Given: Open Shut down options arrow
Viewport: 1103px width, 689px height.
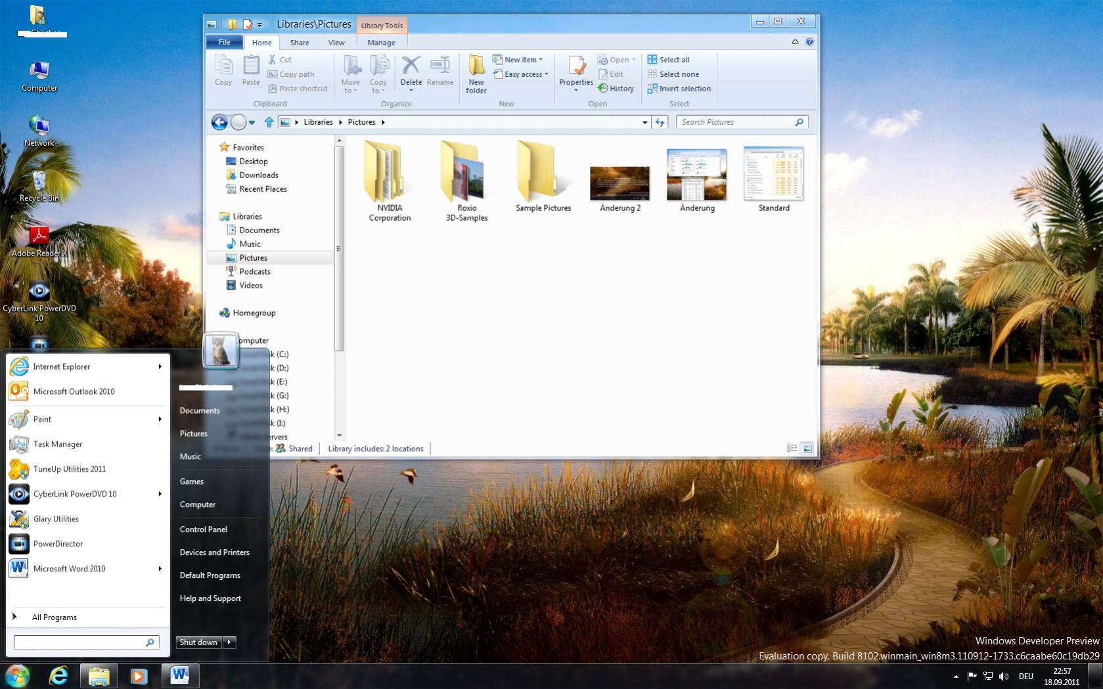Looking at the screenshot, I should click(229, 642).
